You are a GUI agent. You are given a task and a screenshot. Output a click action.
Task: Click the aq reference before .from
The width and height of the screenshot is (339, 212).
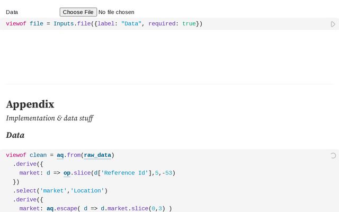(60, 155)
